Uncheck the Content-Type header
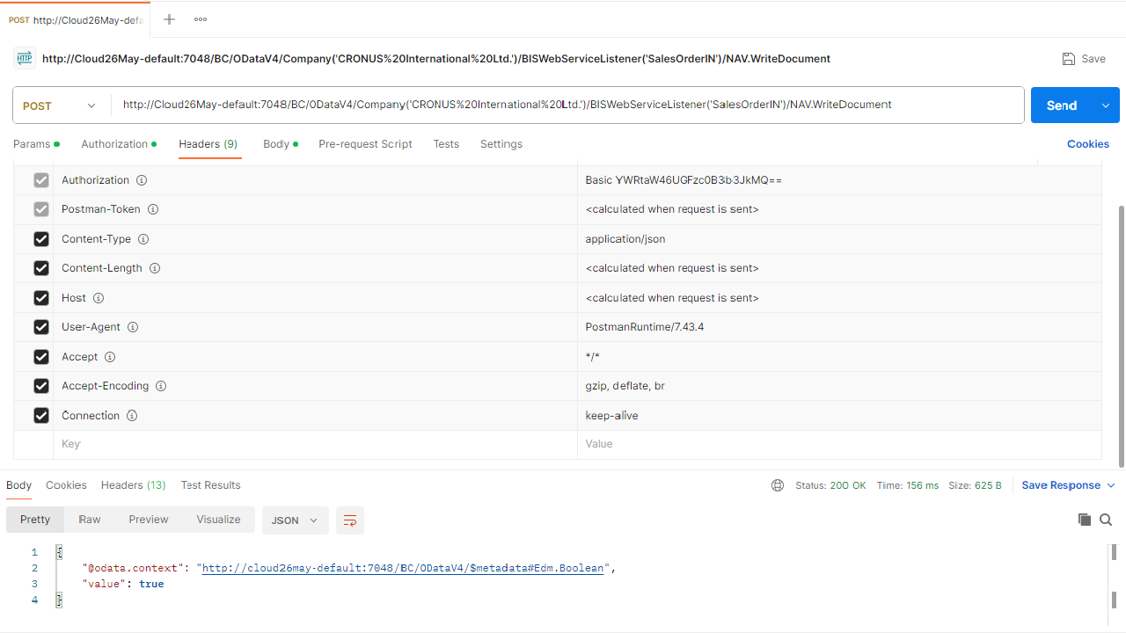The width and height of the screenshot is (1126, 633). pyautogui.click(x=41, y=239)
